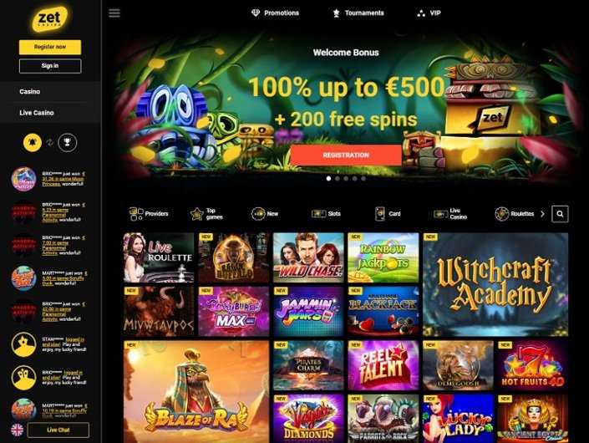589x443 pixels.
Task: Show second banner slide dot
Action: click(x=338, y=179)
